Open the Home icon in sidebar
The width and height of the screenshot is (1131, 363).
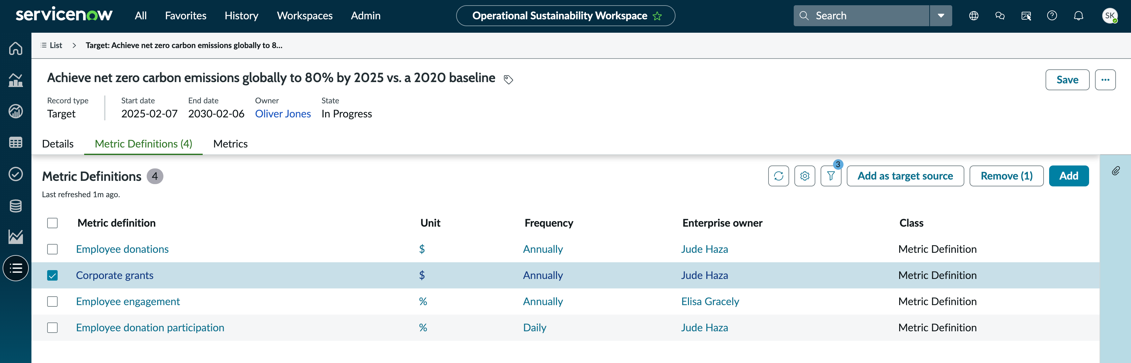[16, 48]
